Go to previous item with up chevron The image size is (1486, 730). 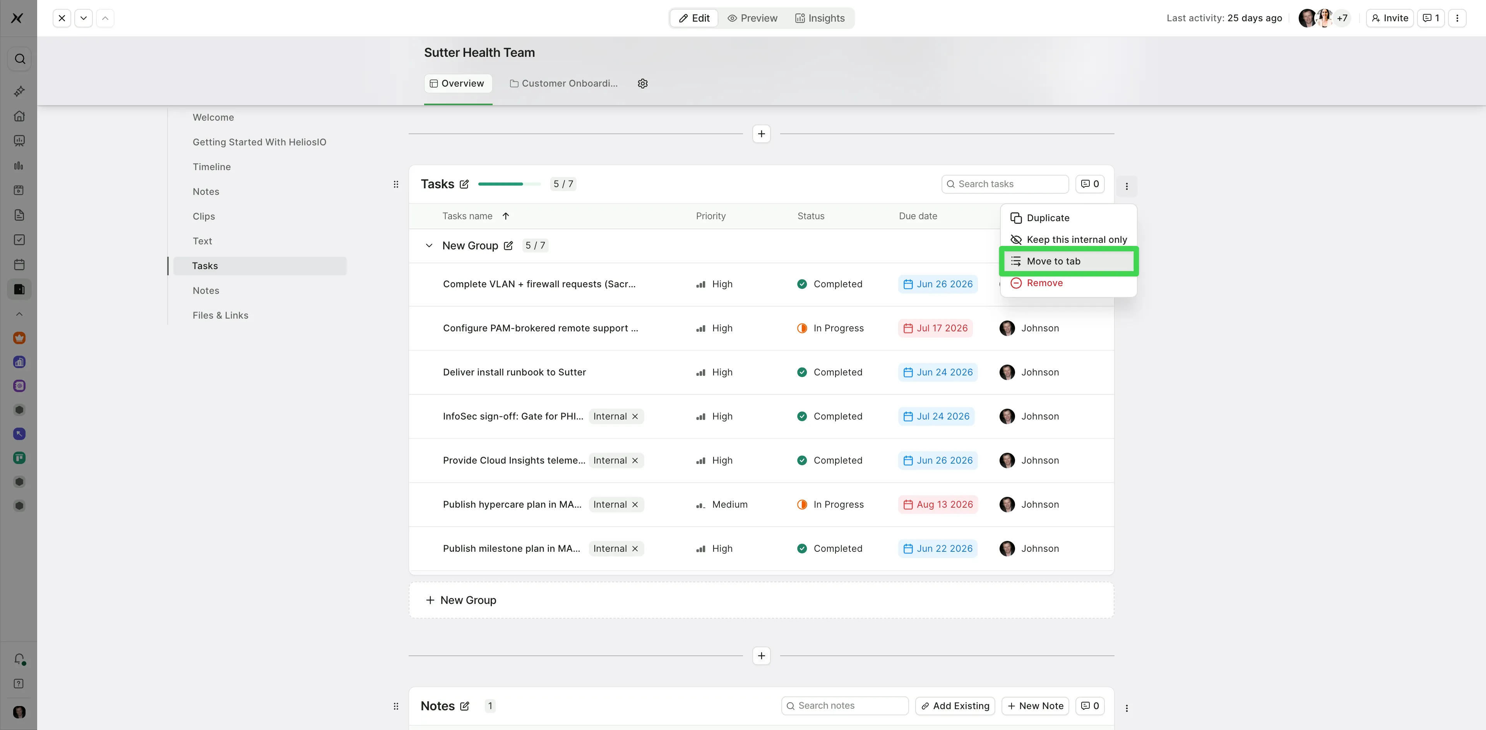(105, 18)
